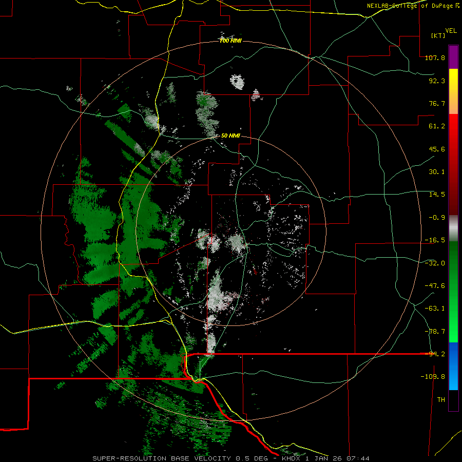Image resolution: width=462 pixels, height=462 pixels.
Task: Click the blue segment of the color bar
Action: [453, 366]
